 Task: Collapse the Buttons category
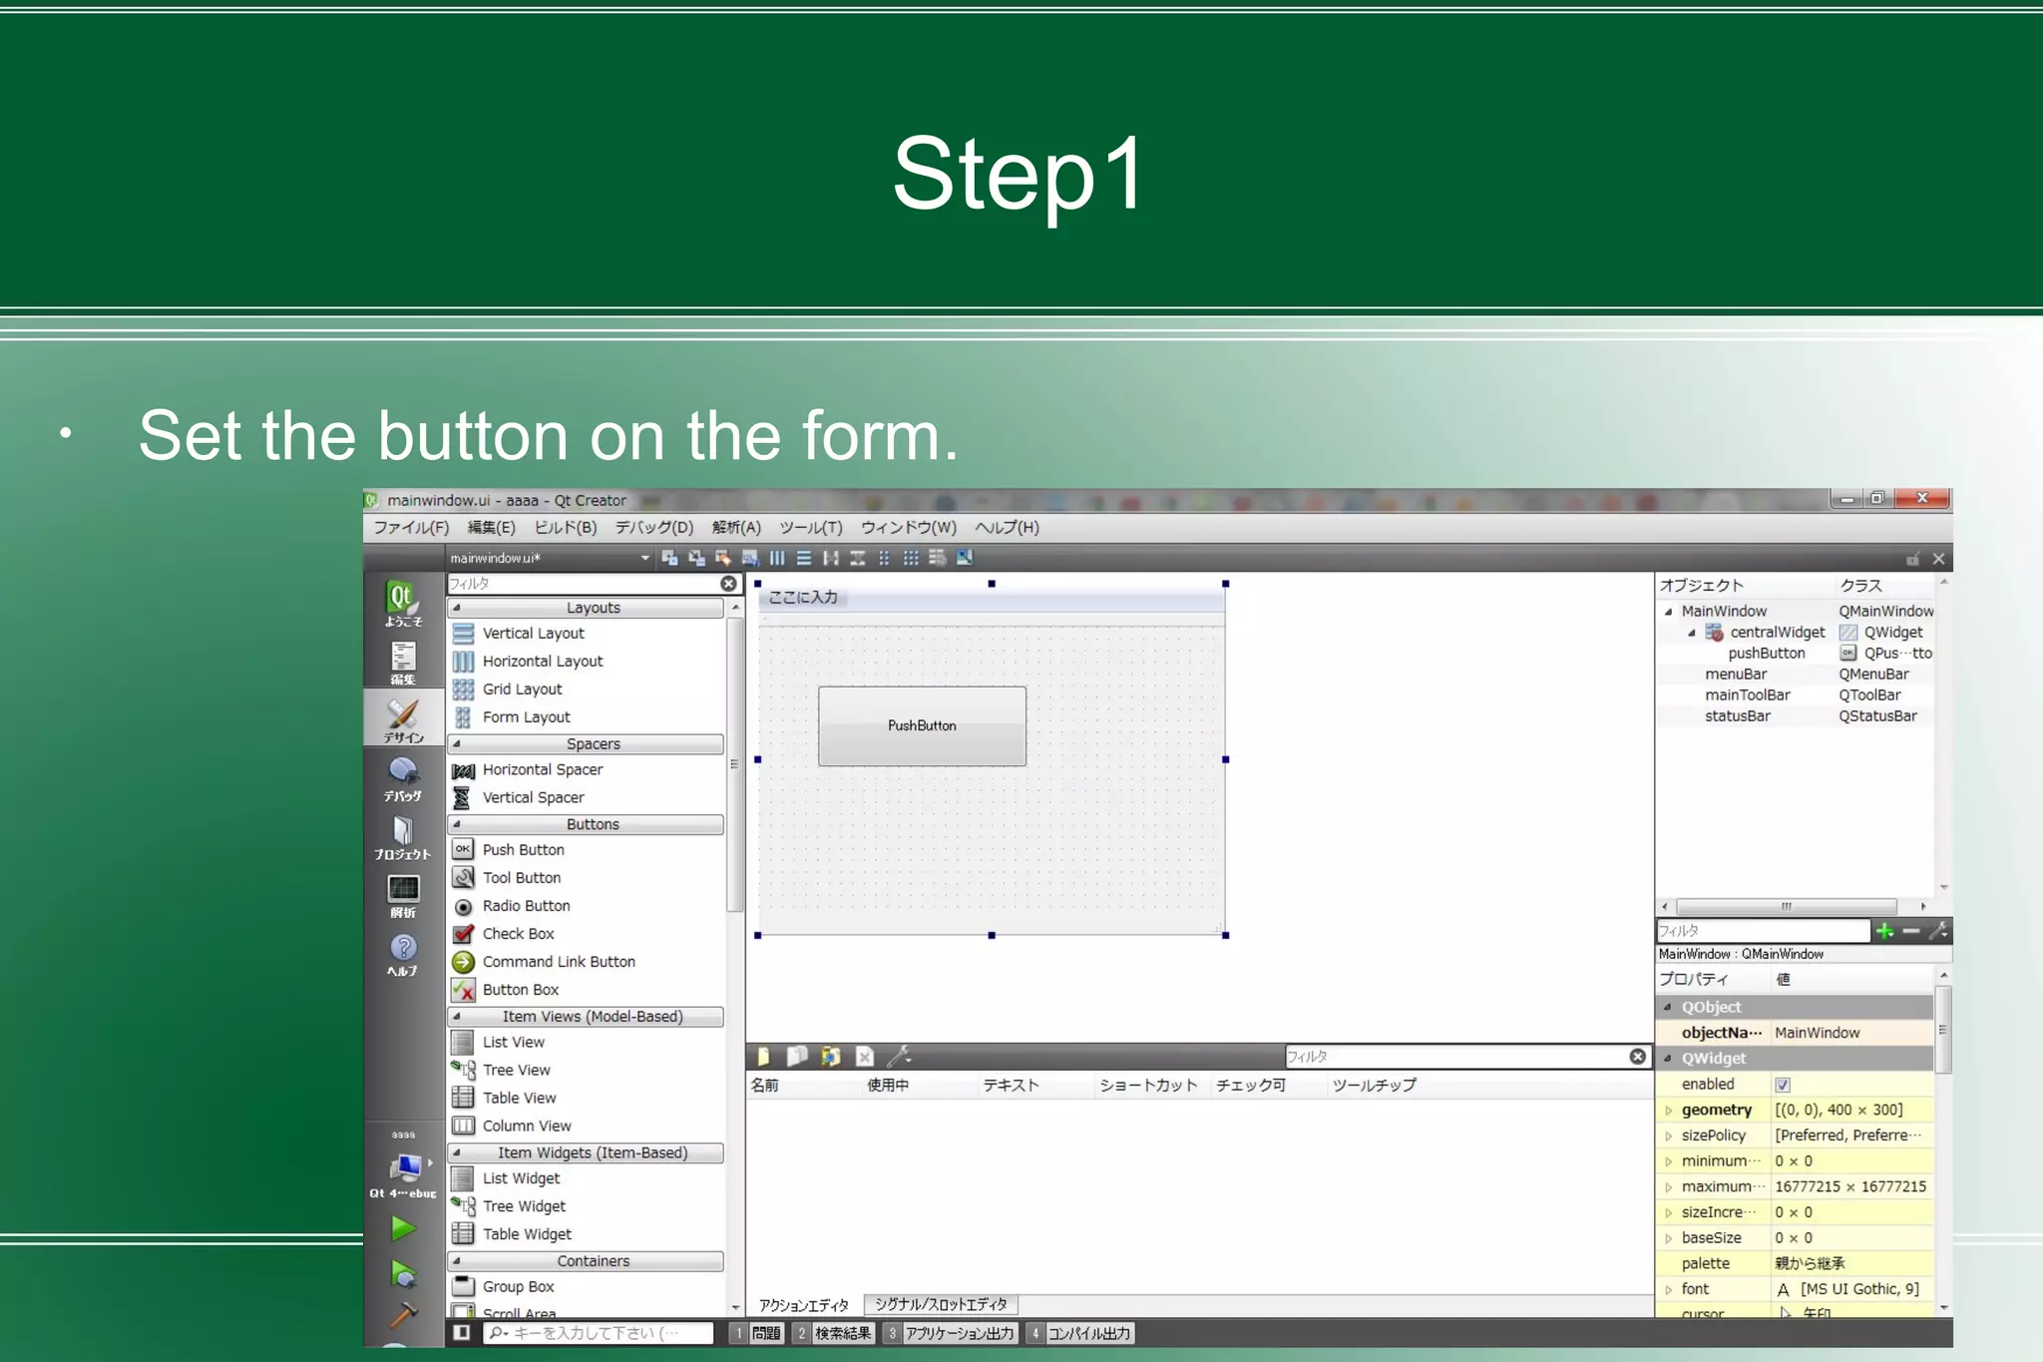(587, 824)
